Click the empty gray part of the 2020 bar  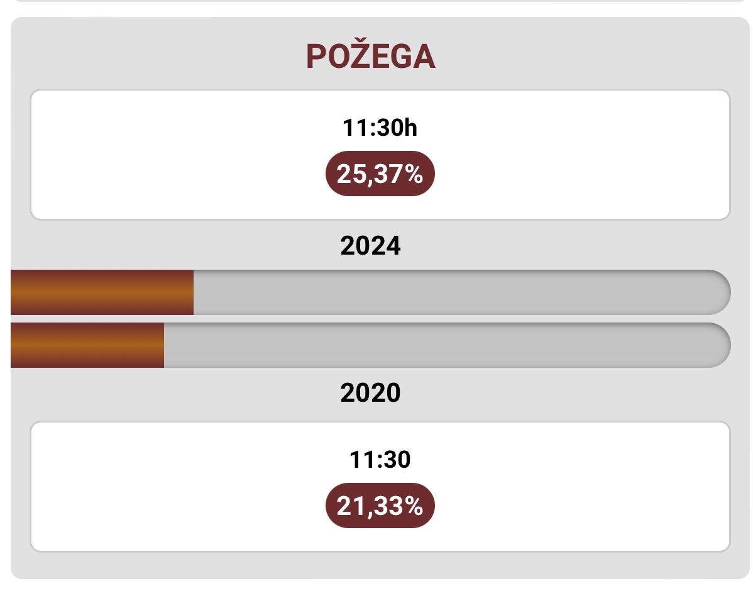(x=440, y=345)
